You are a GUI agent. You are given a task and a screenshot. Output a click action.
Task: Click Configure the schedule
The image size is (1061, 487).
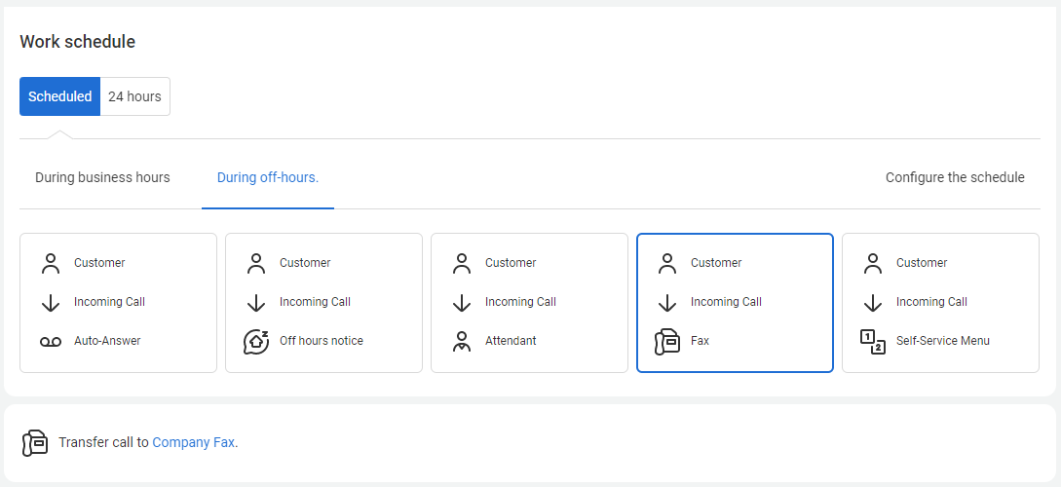tap(955, 177)
